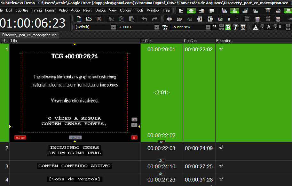The width and height of the screenshot is (292, 186).
Task: Create a new file
Action: click(79, 19)
